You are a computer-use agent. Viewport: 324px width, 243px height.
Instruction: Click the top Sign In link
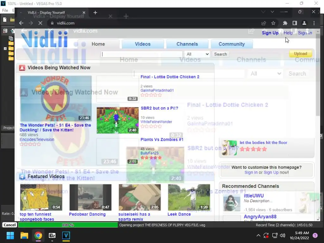pyautogui.click(x=305, y=33)
